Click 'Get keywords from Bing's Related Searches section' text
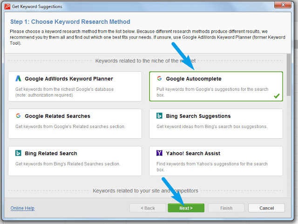The image size is (298, 224). click(x=68, y=164)
